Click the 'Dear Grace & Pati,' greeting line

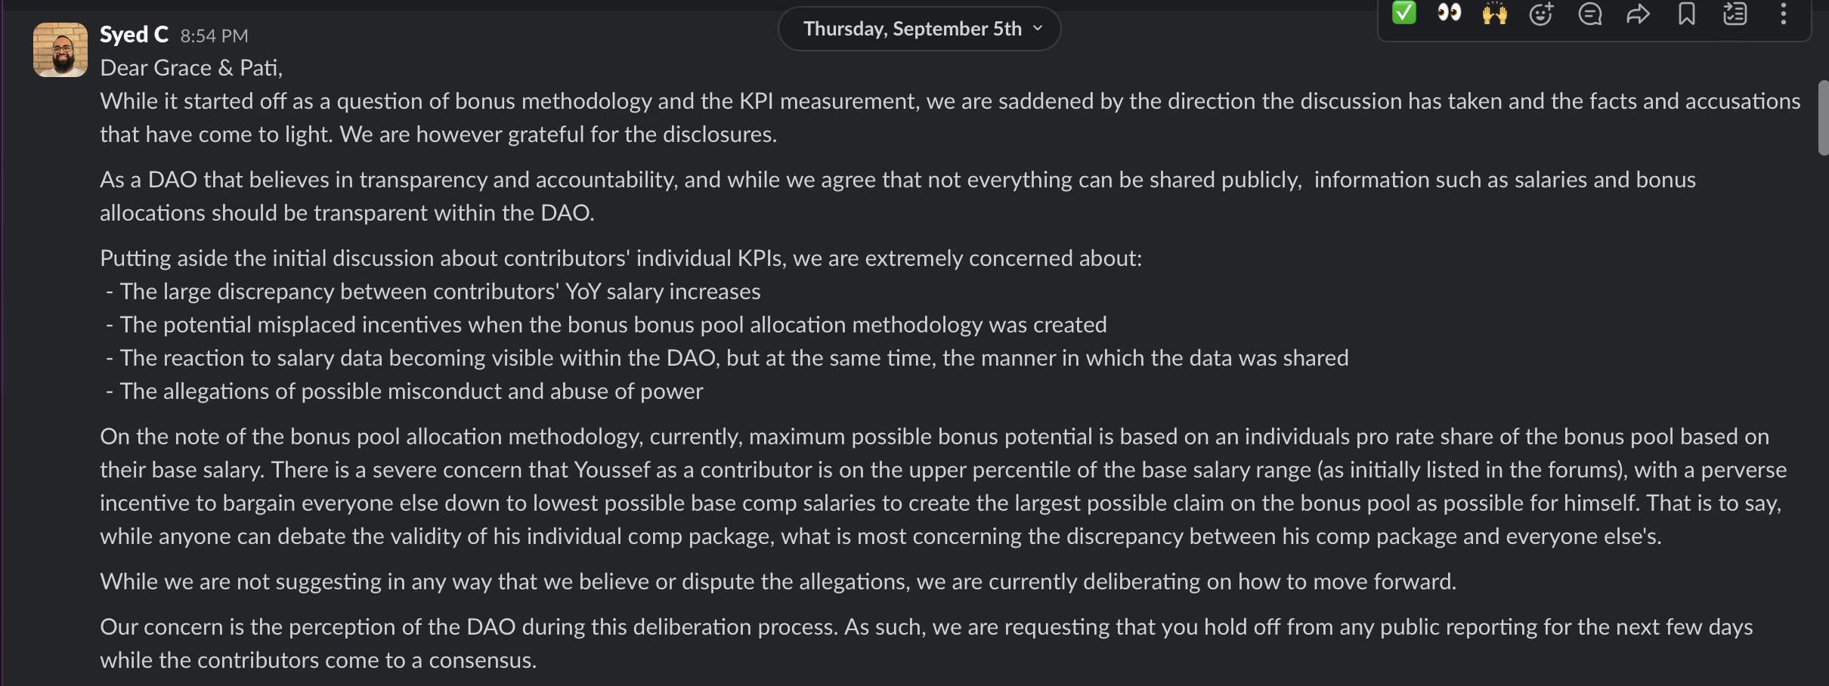point(191,68)
